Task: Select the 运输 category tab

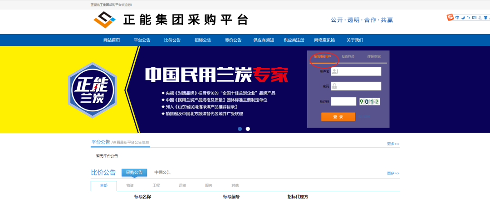Action: (x=182, y=185)
